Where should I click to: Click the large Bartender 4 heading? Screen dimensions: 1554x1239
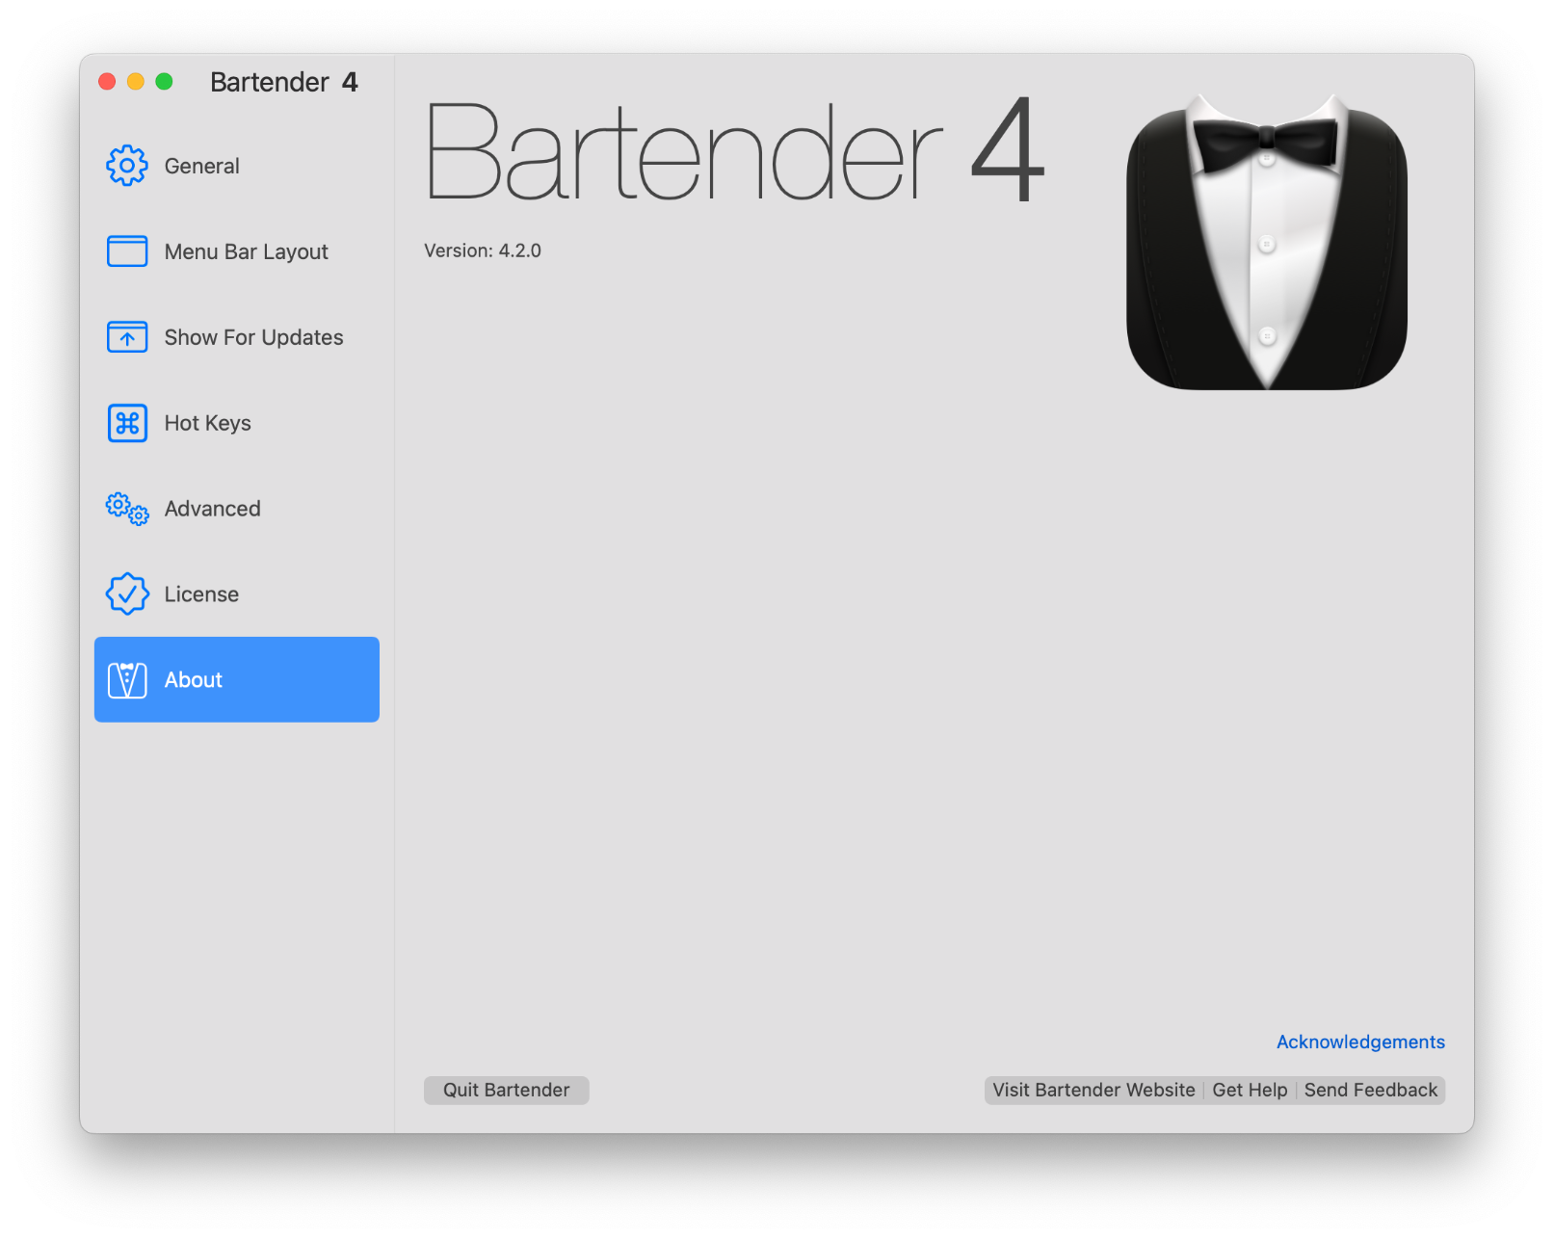click(x=734, y=151)
